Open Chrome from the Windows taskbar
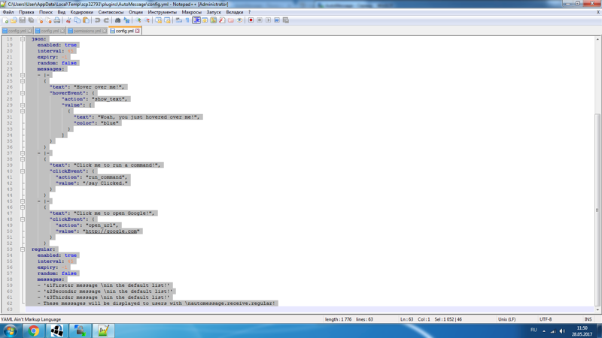Viewport: 602px width, 338px height. 34,330
